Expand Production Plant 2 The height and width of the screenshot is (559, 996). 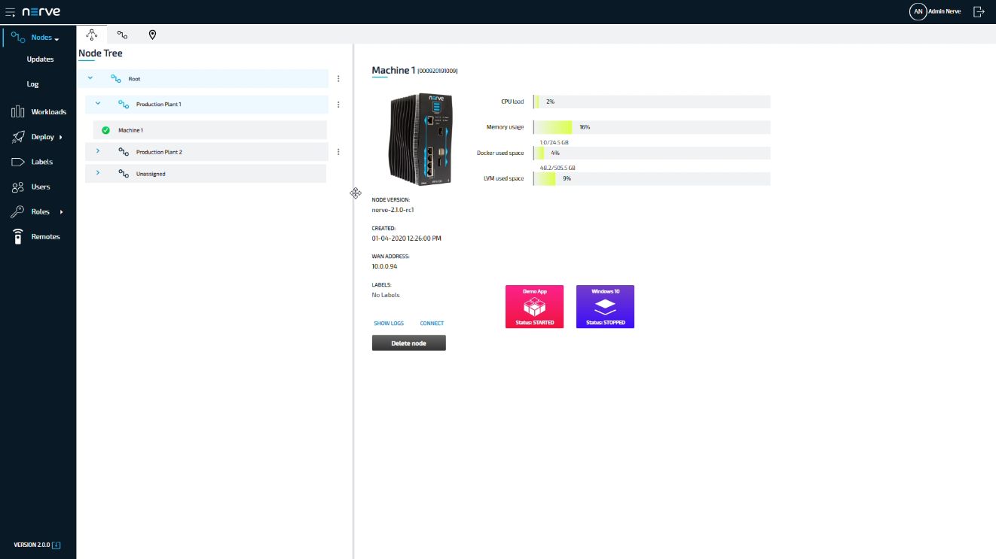coord(97,151)
